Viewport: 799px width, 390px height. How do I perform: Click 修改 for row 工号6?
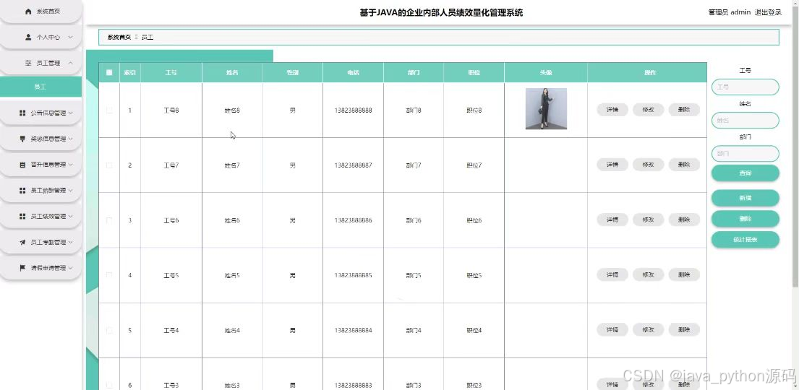point(648,220)
